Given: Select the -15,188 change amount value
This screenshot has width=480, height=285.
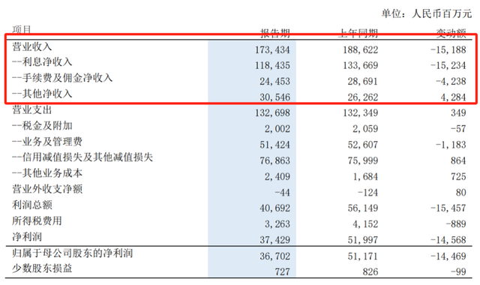Looking at the screenshot, I should pos(448,49).
